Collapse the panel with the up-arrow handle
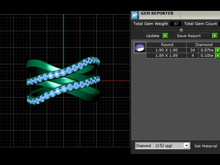 pos(181,30)
